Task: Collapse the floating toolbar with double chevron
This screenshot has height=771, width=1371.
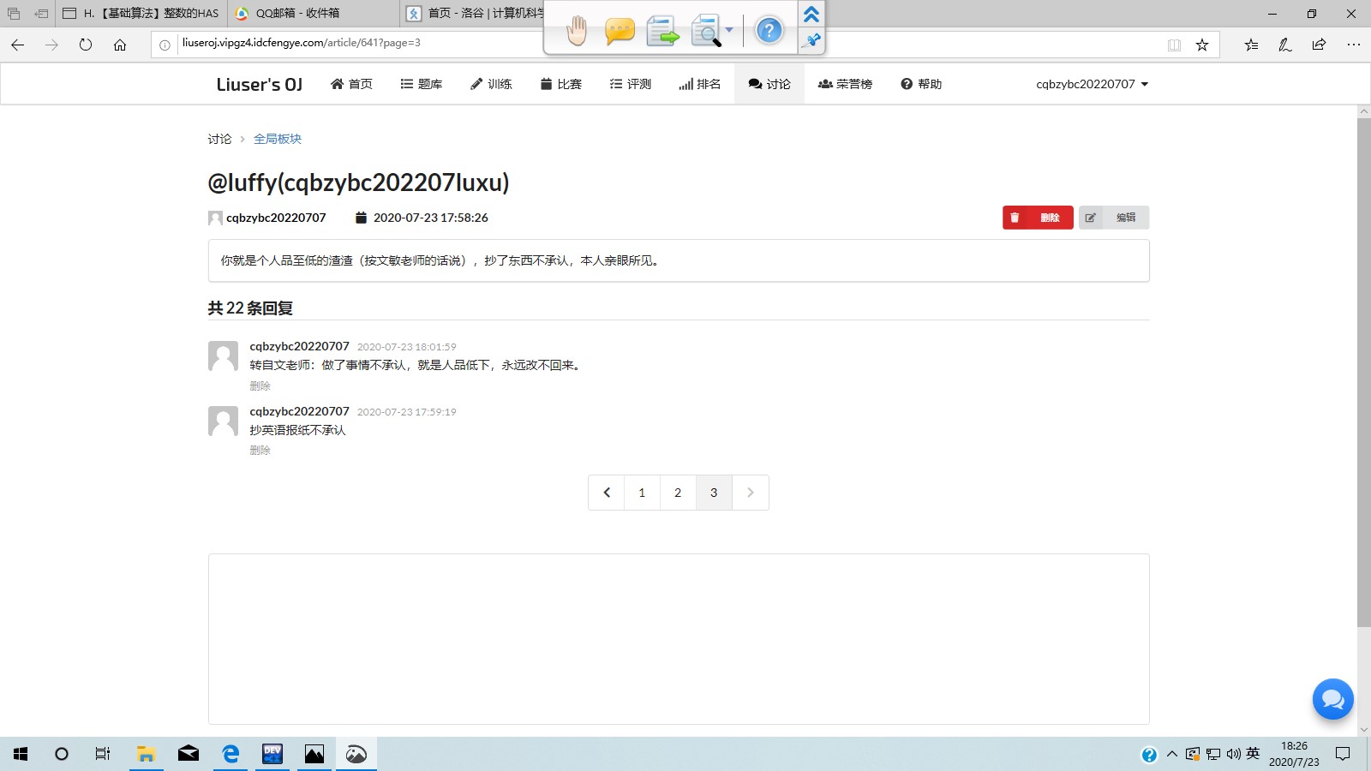Action: 811,15
